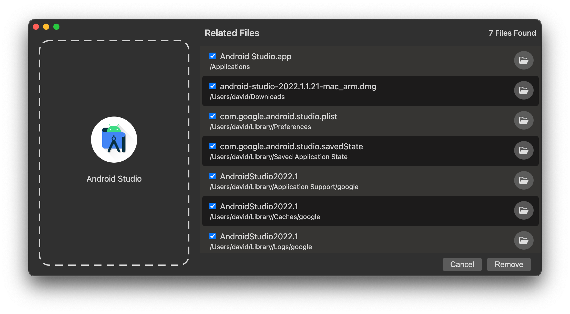This screenshot has height=314, width=570.
Task: Uncheck Android Studio.app checkbox
Action: click(213, 56)
